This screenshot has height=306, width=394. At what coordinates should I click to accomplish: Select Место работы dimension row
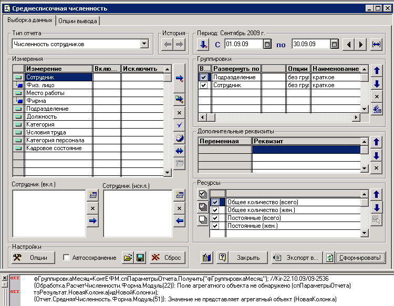pyautogui.click(x=88, y=93)
